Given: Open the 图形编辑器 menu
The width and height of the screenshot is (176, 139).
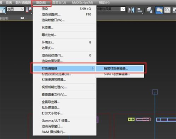Looking at the screenshot, I should point(23,2).
